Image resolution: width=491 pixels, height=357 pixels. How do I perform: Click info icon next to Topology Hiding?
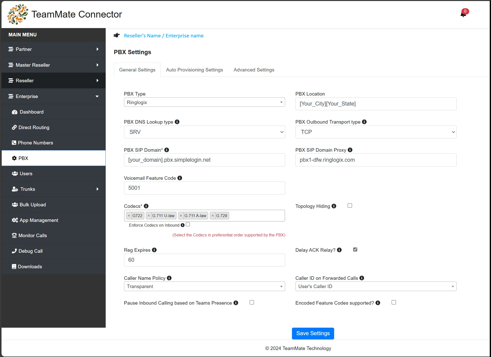(x=334, y=206)
